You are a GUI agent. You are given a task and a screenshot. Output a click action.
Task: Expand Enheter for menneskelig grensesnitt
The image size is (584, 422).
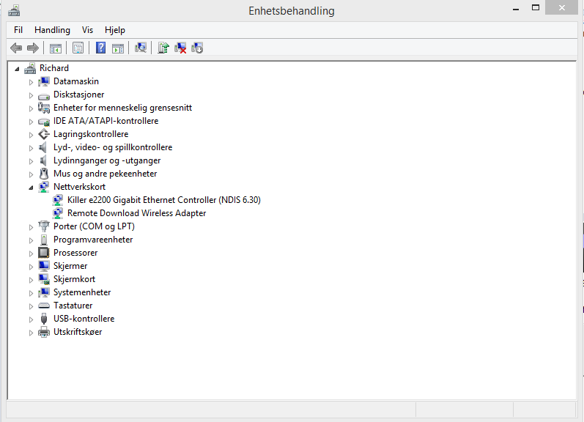click(x=31, y=108)
